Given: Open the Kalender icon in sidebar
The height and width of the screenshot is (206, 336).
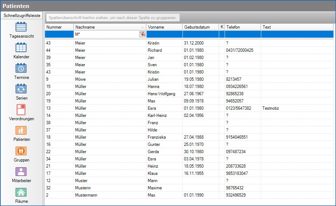Looking at the screenshot, I should (x=21, y=48).
